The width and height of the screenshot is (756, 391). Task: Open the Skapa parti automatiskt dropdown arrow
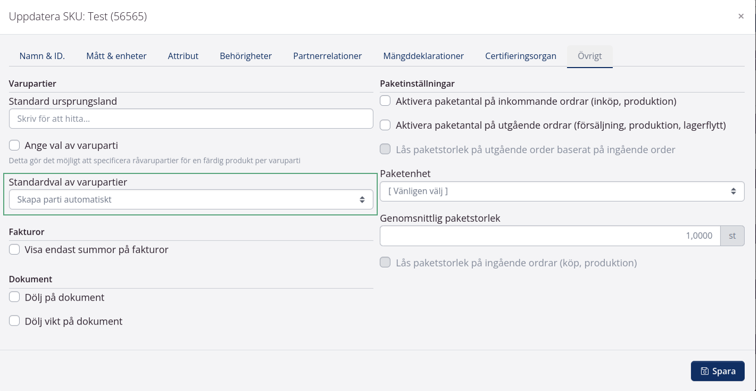(x=362, y=199)
